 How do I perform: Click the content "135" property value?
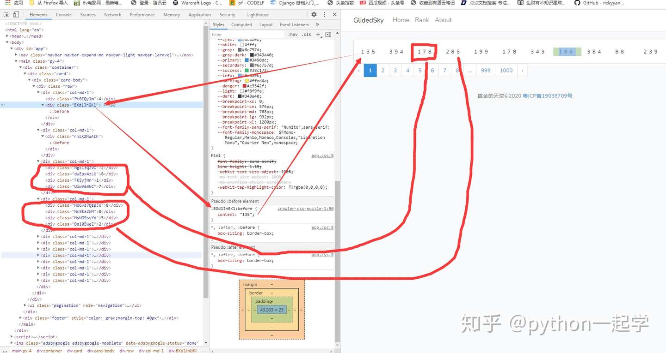click(x=246, y=215)
